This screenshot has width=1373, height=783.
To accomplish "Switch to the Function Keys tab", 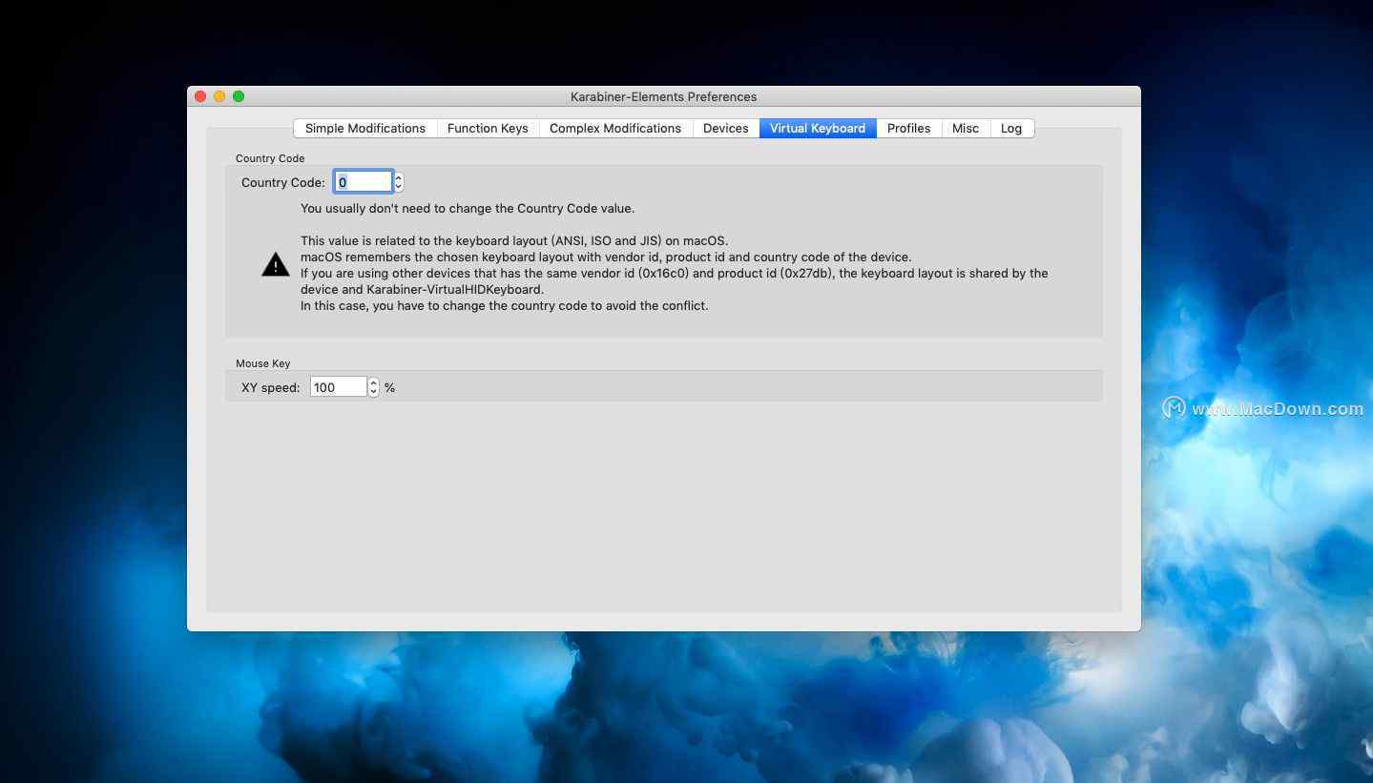I will (x=488, y=129).
